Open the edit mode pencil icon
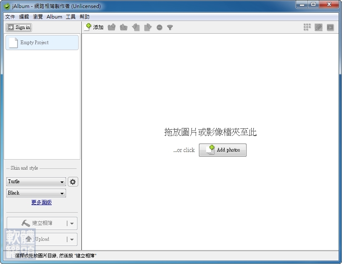This screenshot has height=264, width=342. point(318,27)
